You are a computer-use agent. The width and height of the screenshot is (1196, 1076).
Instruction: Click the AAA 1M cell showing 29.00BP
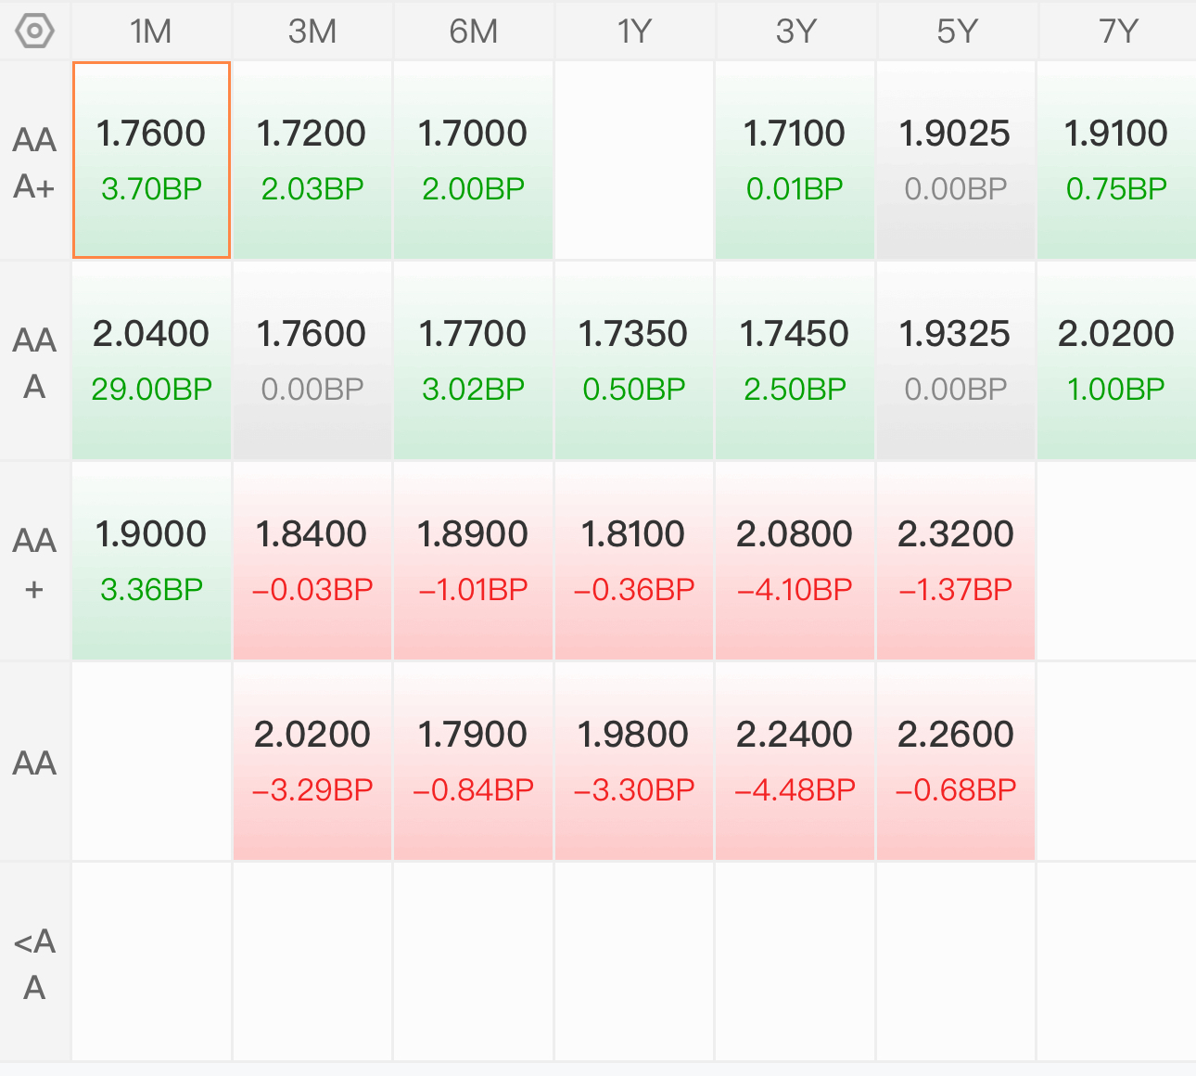[151, 361]
